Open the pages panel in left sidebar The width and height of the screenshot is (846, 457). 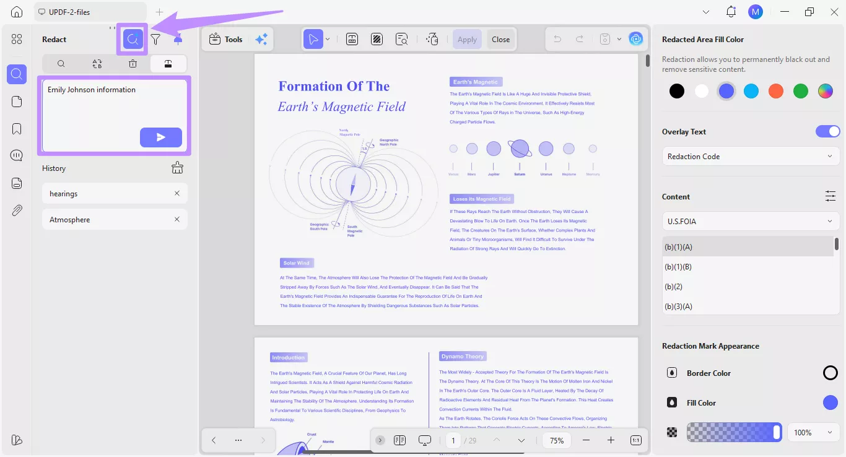pos(17,102)
